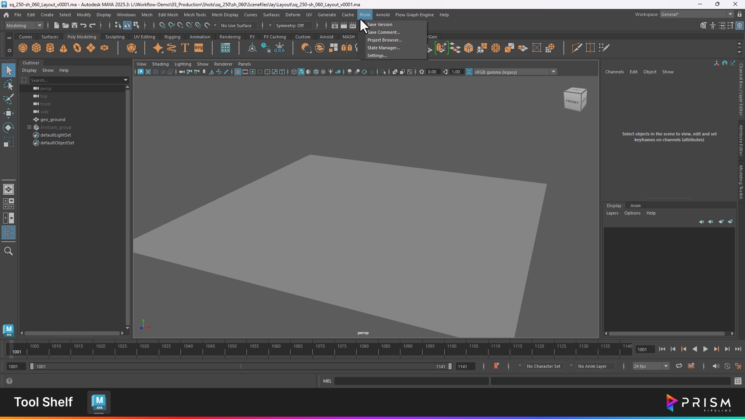Click the SVG import shelf icon
745x419 pixels.
tap(199, 48)
